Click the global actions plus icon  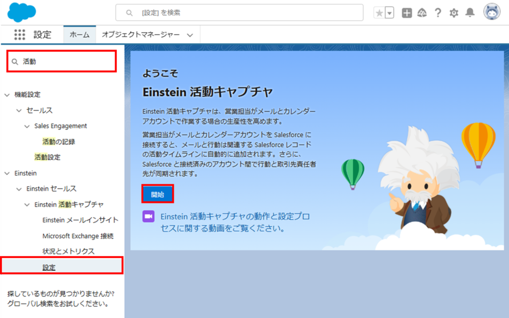pos(407,13)
